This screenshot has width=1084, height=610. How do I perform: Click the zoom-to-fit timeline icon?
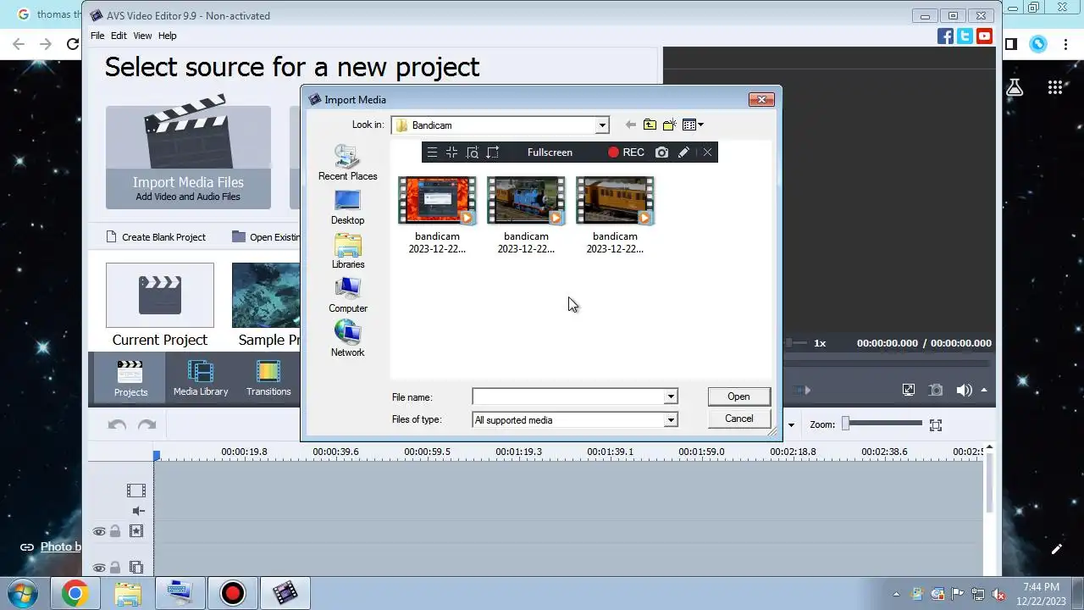click(936, 424)
